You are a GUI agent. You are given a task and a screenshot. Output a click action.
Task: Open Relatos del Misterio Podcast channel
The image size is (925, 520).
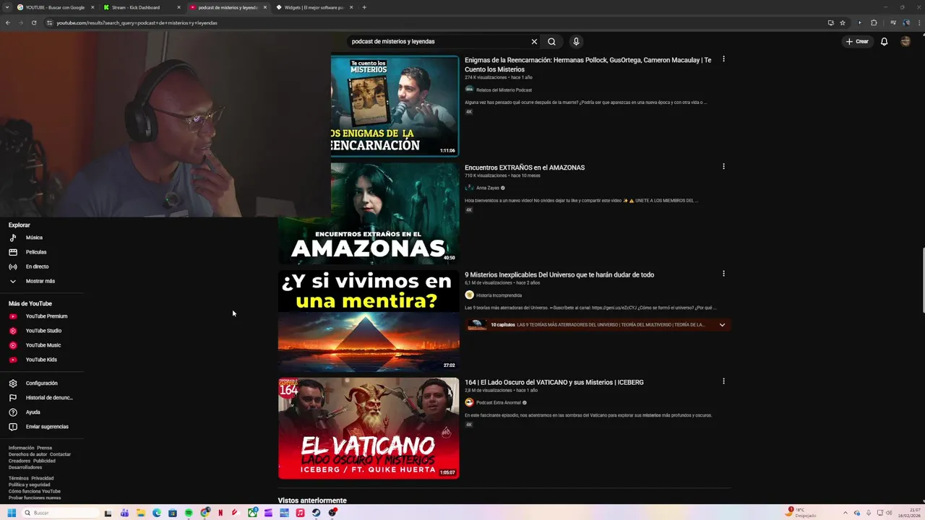[x=504, y=90]
